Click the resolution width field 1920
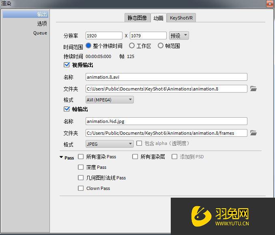This screenshot has height=235, width=275. pyautogui.click(x=104, y=36)
